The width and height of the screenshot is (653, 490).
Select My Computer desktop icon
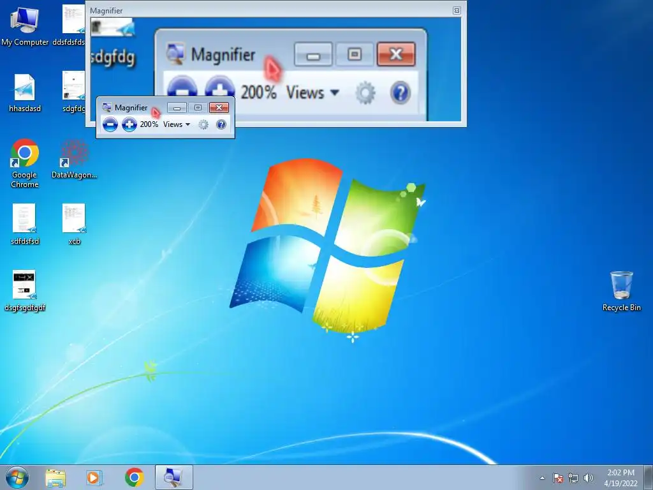(25, 26)
